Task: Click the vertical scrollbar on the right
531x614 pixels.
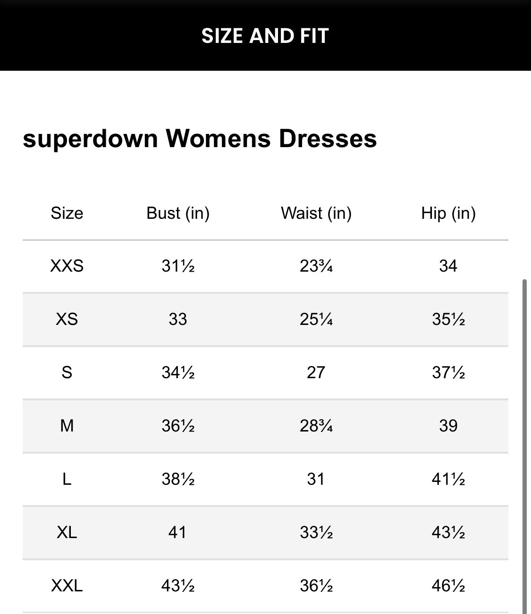Action: click(524, 443)
